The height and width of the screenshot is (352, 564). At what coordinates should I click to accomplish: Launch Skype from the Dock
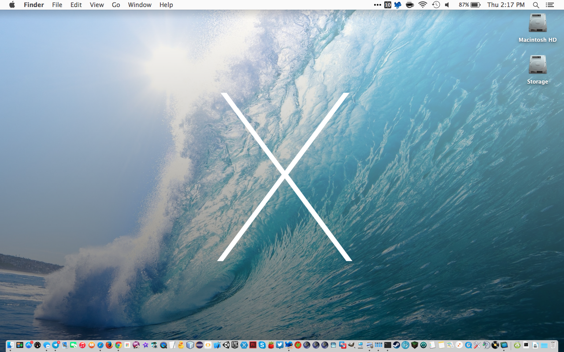[262, 345]
